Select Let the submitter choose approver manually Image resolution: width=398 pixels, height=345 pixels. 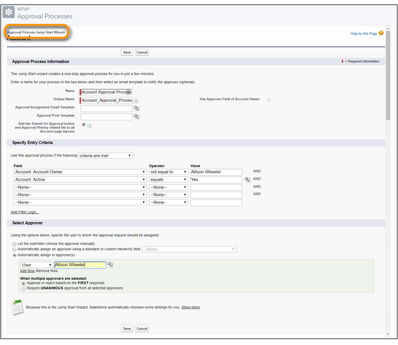point(14,244)
